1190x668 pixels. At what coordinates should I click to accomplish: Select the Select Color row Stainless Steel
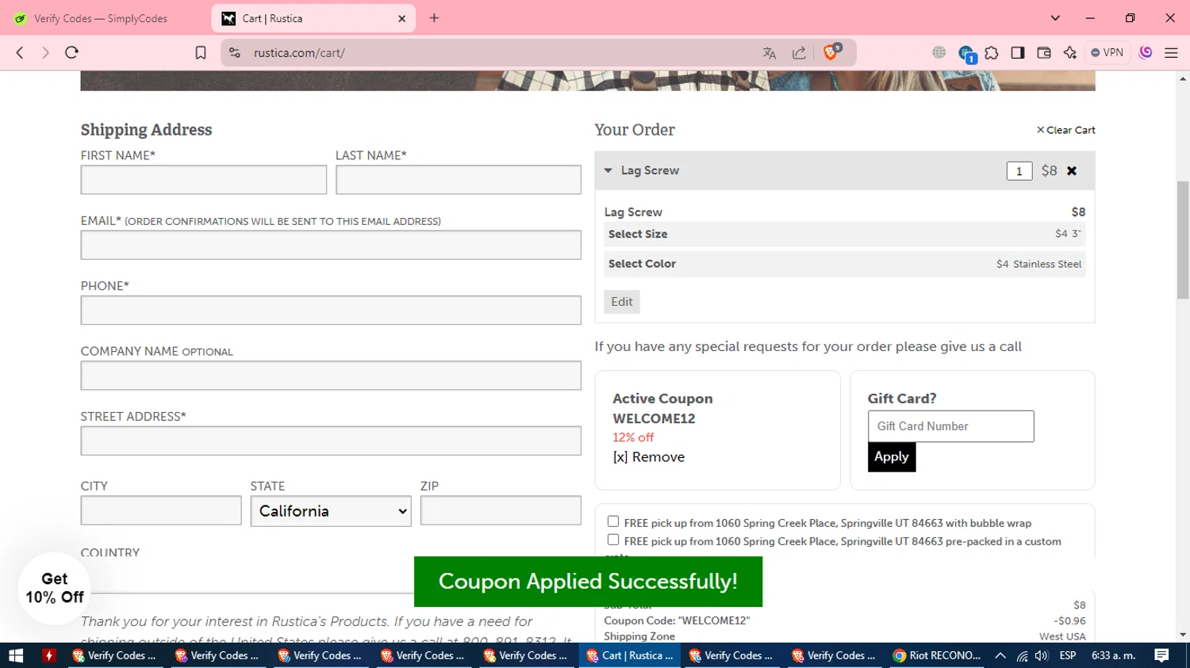click(845, 264)
